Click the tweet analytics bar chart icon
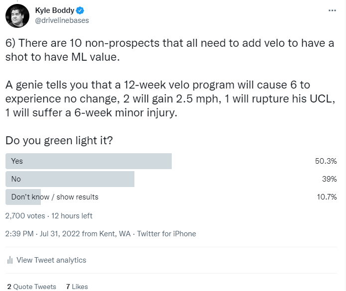The image size is (346, 291). click(10, 260)
